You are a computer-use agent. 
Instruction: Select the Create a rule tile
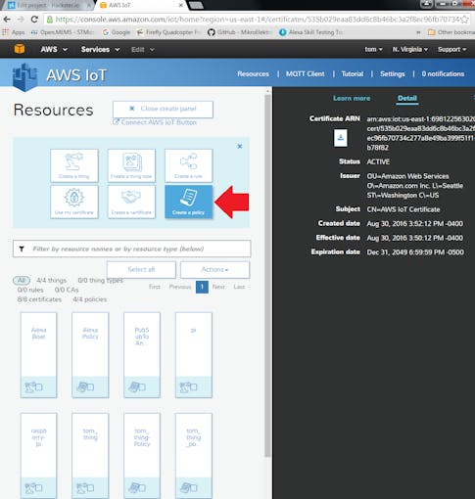click(x=188, y=165)
